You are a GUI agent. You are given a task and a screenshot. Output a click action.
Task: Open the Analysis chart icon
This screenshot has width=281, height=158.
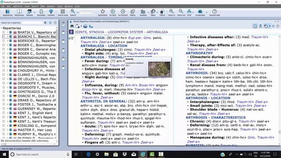click(143, 13)
